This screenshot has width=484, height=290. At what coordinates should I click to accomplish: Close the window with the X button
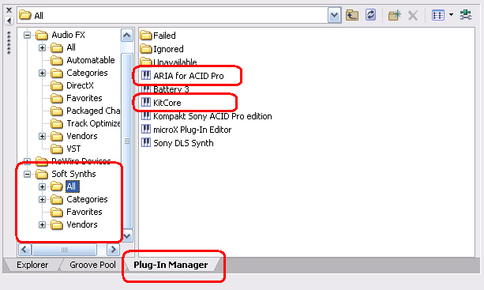9,10
